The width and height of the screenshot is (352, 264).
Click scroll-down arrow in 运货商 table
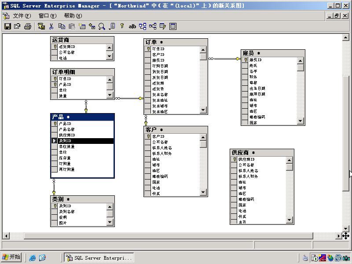click(x=109, y=56)
